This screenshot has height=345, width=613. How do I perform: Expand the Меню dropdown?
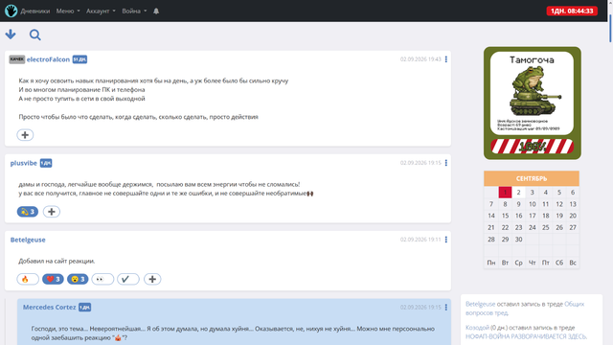coord(68,11)
